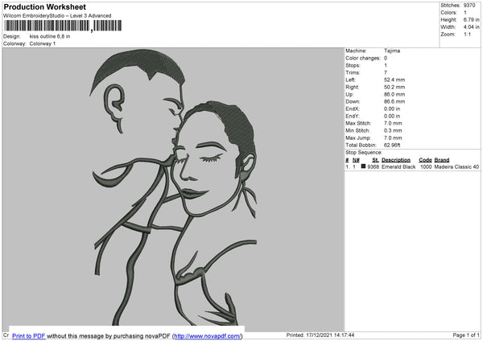This screenshot has width=483, height=341.
Task: Select the Min Stitch value 0.3 mm
Action: click(393, 131)
